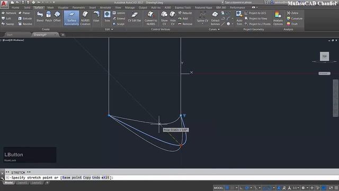The height and width of the screenshot is (191, 339).
Task: Toggle the Auto Trim option
Action: coord(239,19)
